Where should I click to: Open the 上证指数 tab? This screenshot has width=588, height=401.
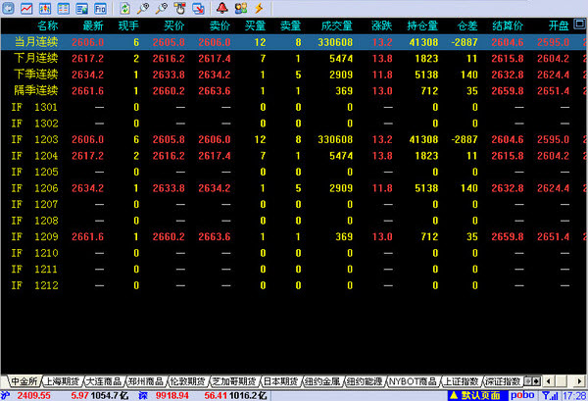461,381
